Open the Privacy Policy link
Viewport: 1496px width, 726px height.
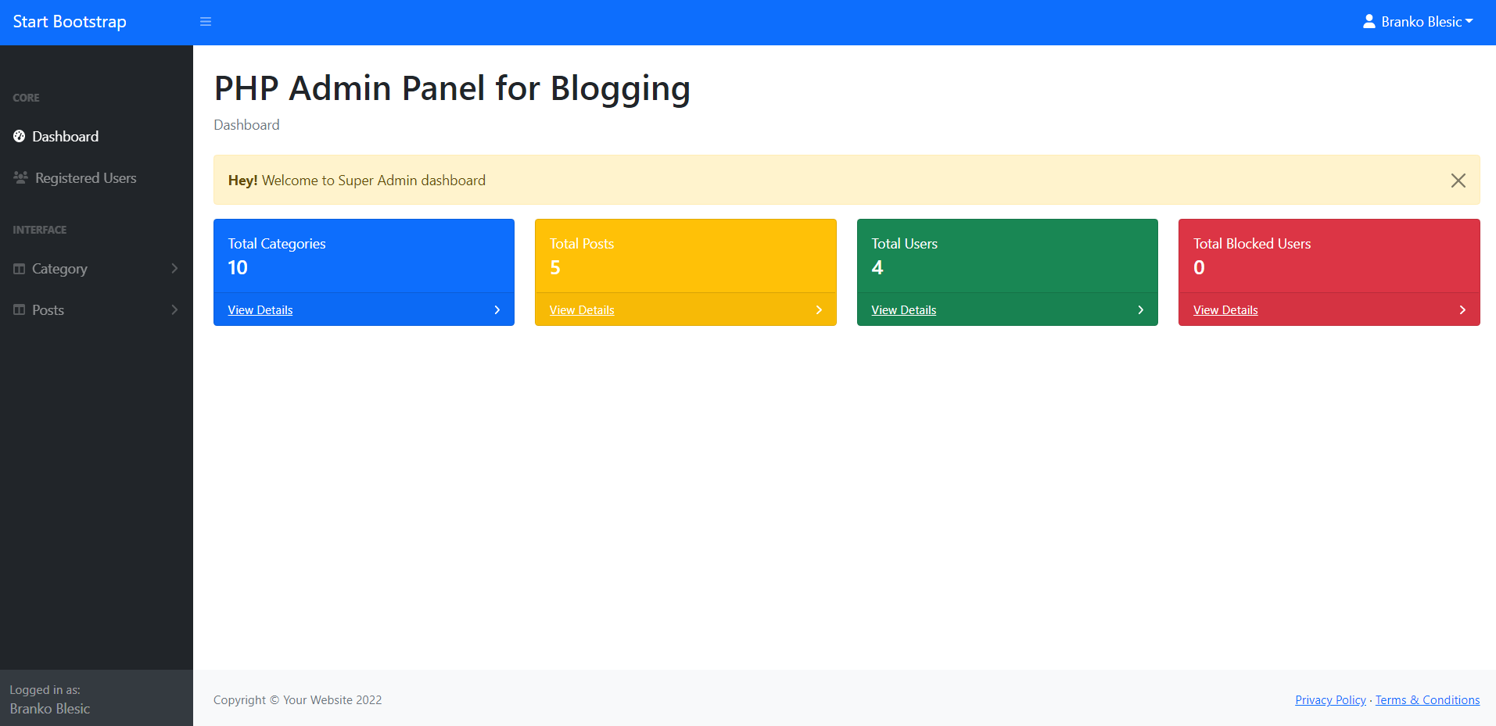[x=1329, y=699]
